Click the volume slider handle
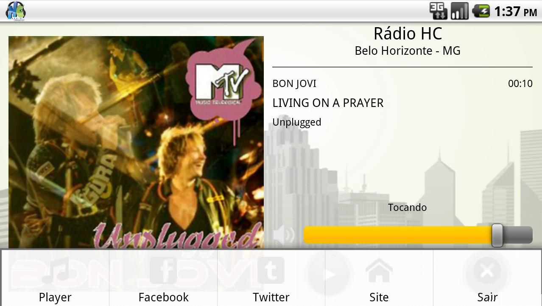 pyautogui.click(x=497, y=235)
